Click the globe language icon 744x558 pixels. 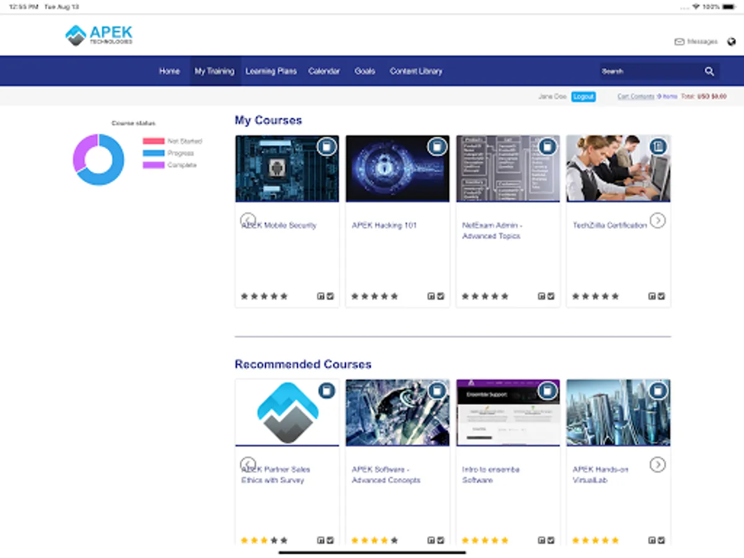[732, 42]
